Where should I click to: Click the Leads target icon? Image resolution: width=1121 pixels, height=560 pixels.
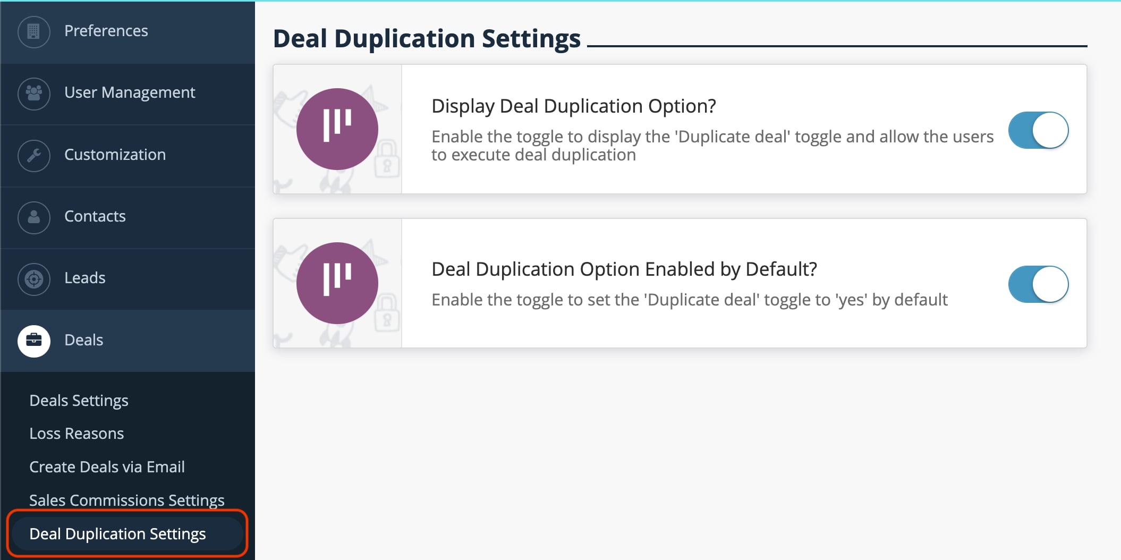33,278
